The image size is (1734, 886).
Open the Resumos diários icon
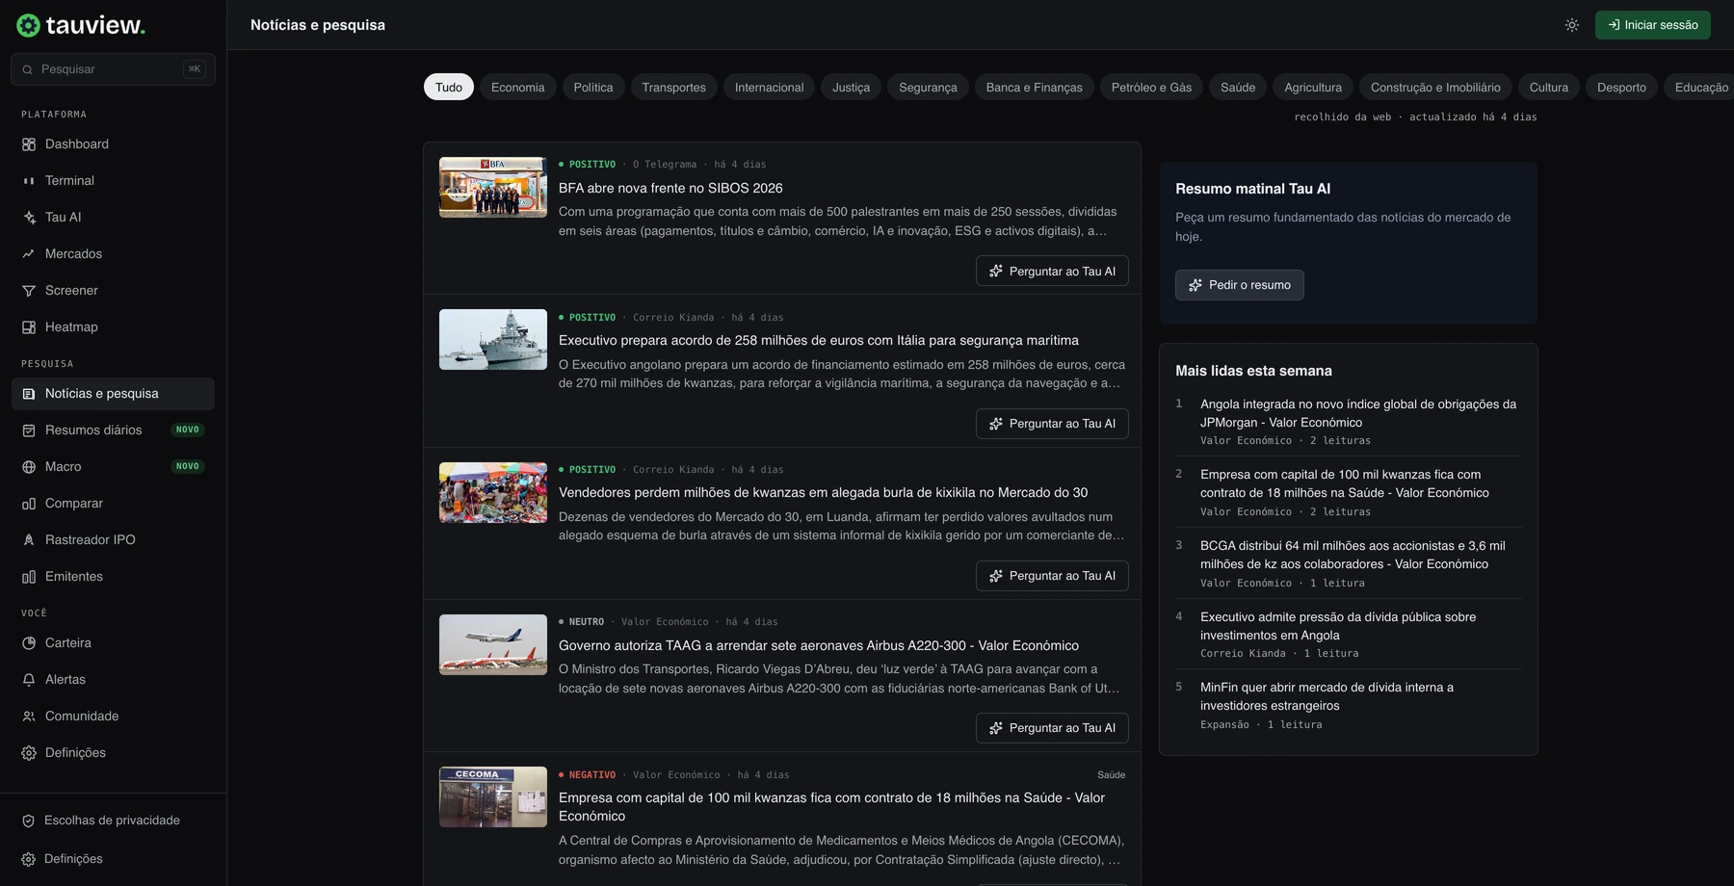pos(29,430)
